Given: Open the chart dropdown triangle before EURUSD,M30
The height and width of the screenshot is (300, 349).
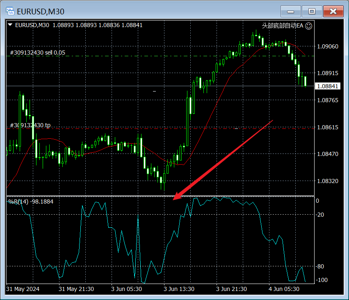Looking at the screenshot, I should click(10, 25).
